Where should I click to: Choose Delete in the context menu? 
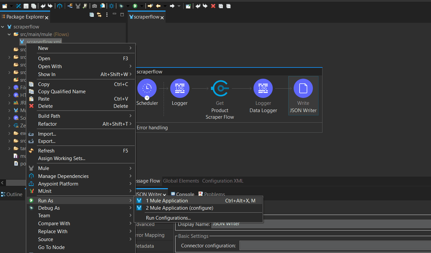coord(81,106)
